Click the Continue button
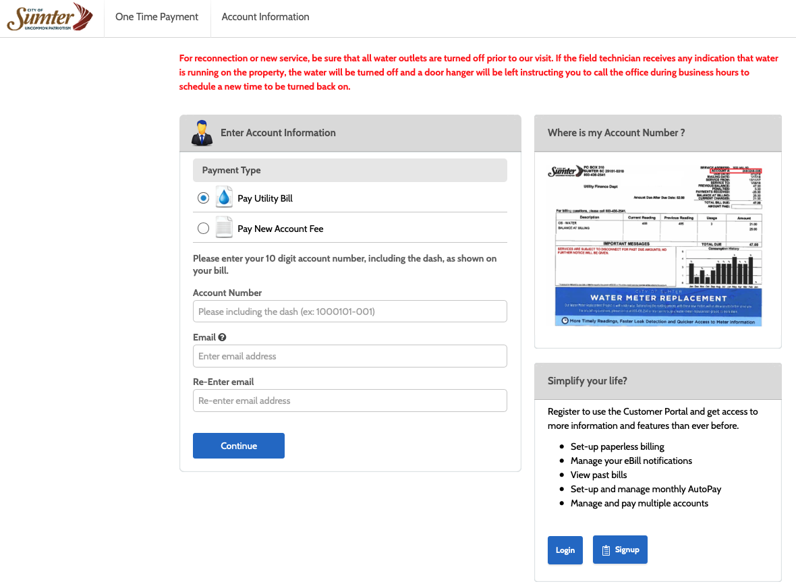796x588 pixels. pos(239,446)
